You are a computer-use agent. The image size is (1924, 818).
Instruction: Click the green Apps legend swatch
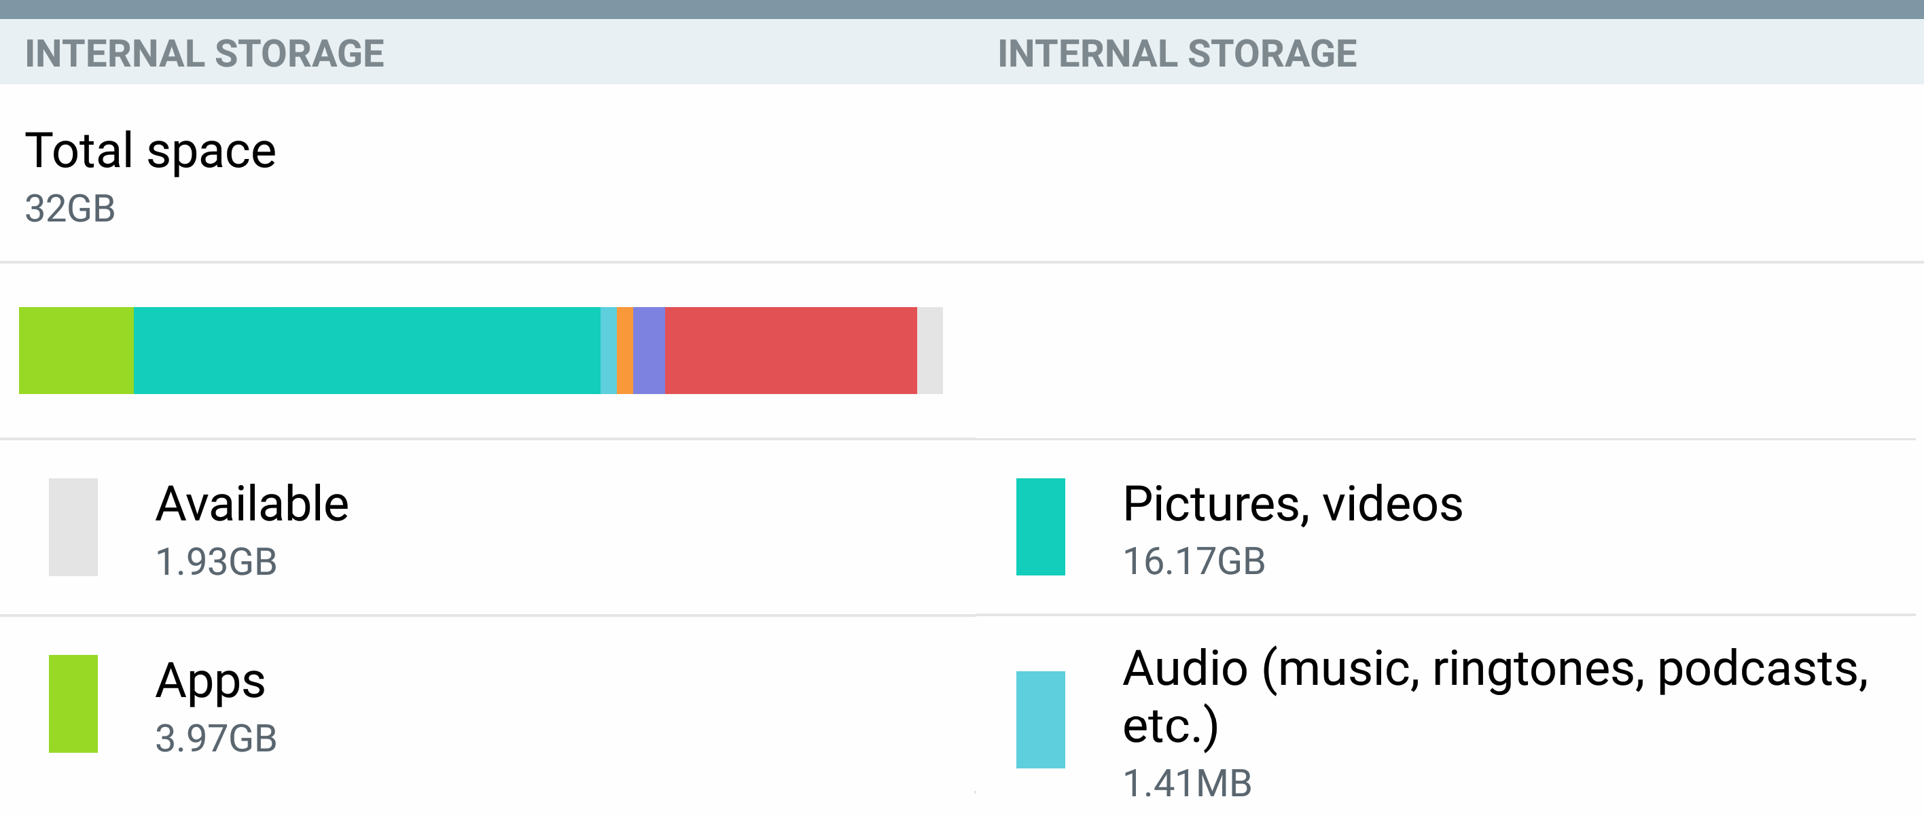click(73, 703)
